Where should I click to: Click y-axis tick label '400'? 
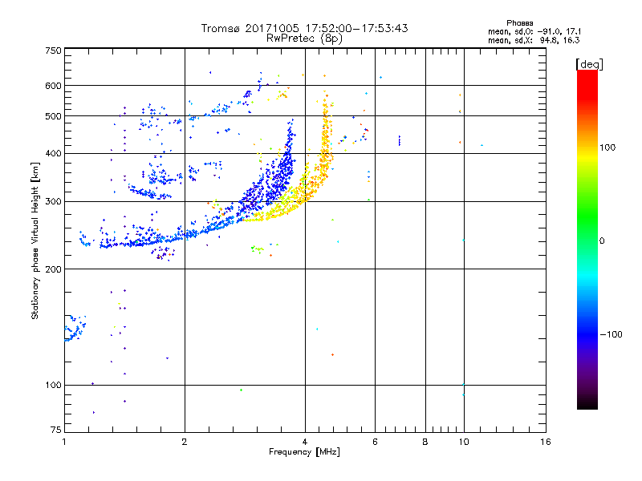tap(53, 153)
